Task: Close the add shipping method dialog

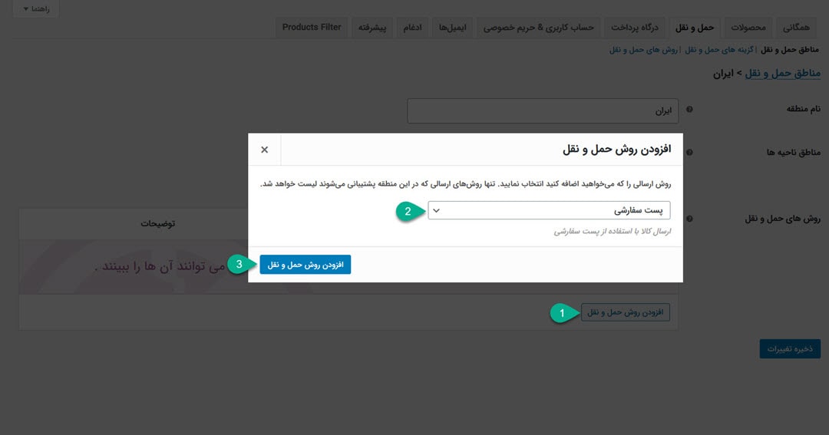Action: tap(265, 150)
